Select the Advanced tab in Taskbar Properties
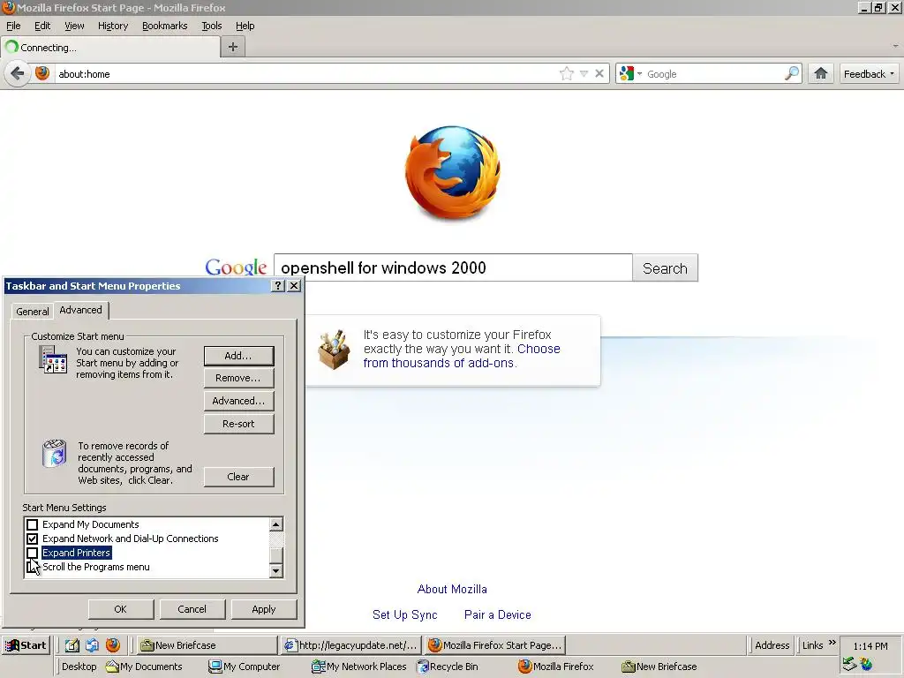The image size is (904, 678). point(80,310)
